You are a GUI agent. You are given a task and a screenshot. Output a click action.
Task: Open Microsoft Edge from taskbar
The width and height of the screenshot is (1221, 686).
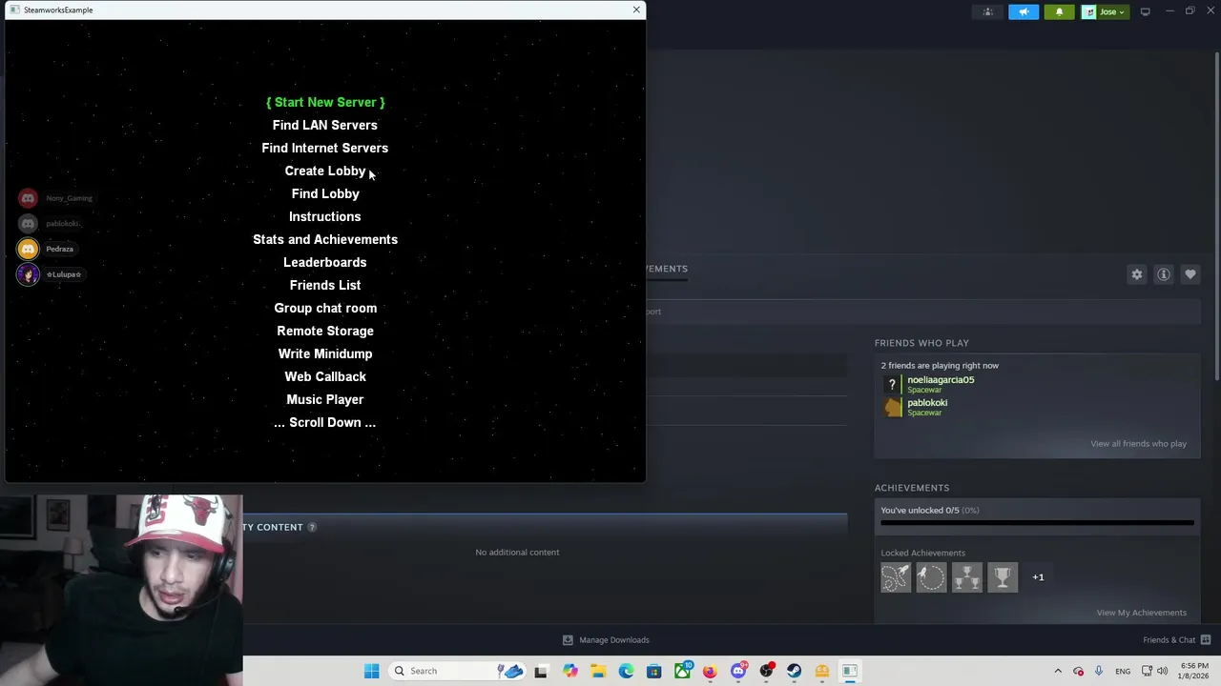[626, 671]
